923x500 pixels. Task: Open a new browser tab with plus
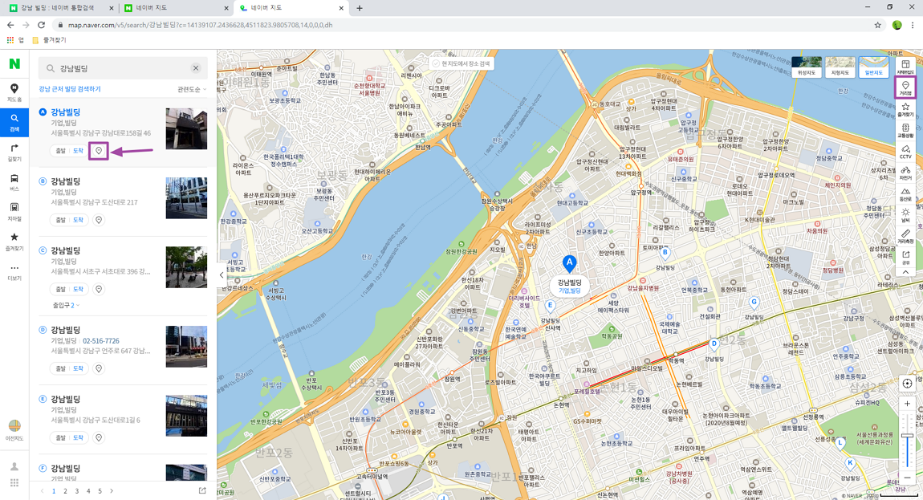pyautogui.click(x=359, y=8)
